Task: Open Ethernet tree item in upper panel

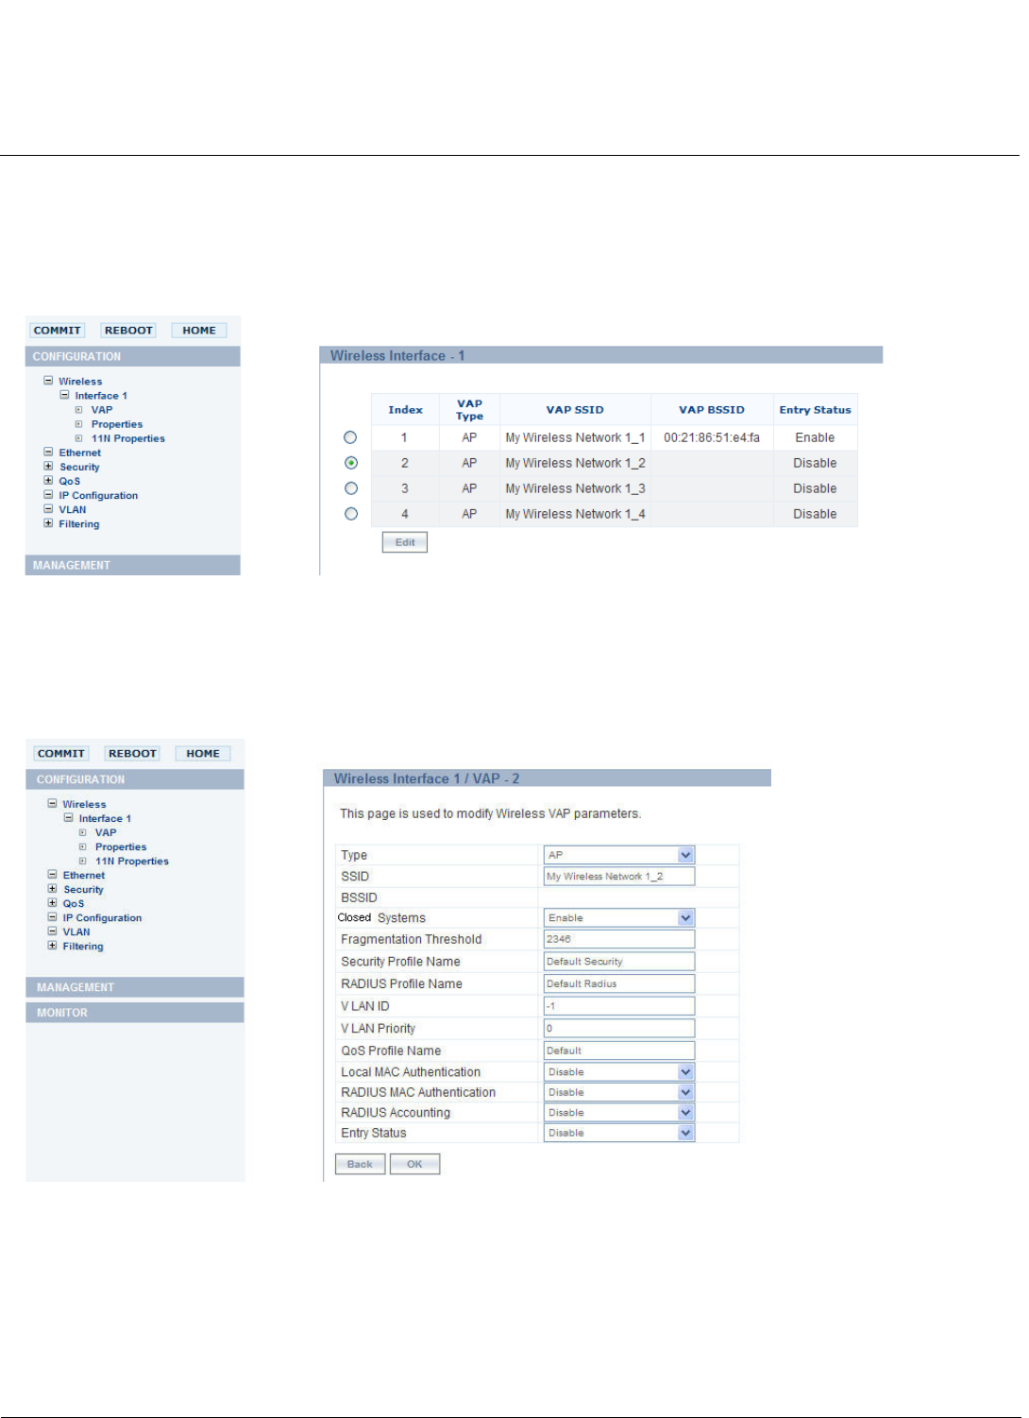Action: [x=80, y=453]
